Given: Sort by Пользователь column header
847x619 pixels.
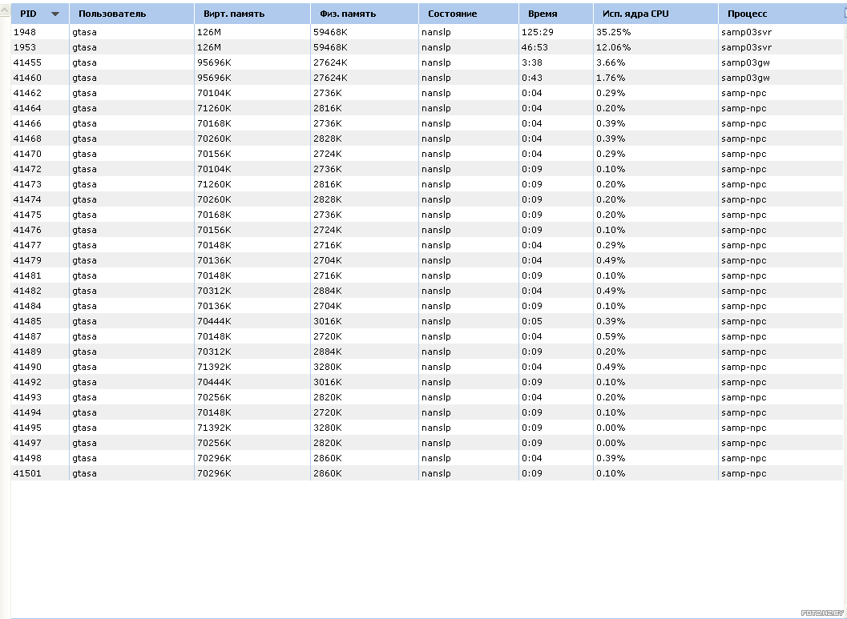Looking at the screenshot, I should tap(131, 14).
